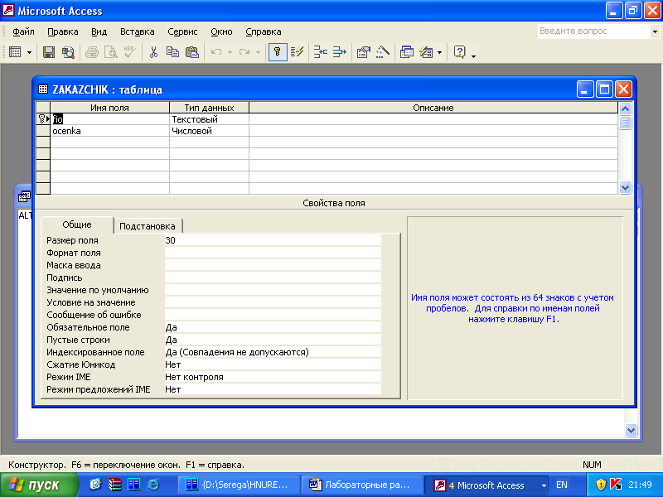663x497 pixels.
Task: Open the Redo history dropdown arrow
Action: pos(258,52)
